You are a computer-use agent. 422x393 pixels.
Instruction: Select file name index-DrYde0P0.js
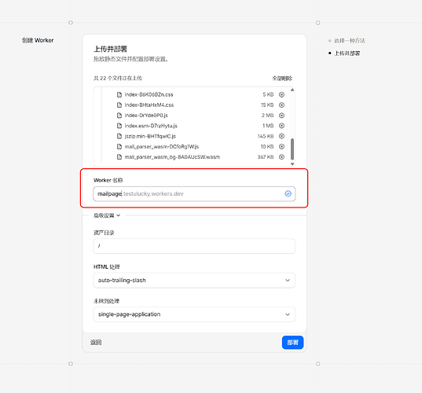pyautogui.click(x=146, y=116)
